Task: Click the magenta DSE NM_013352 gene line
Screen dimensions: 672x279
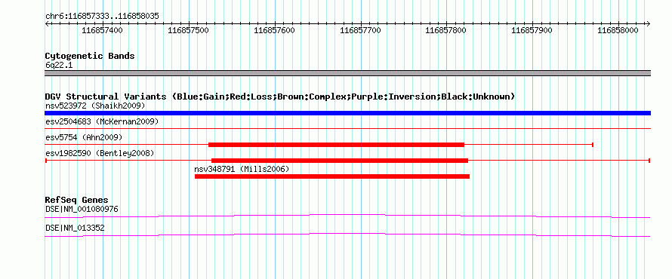Action: click(x=347, y=235)
